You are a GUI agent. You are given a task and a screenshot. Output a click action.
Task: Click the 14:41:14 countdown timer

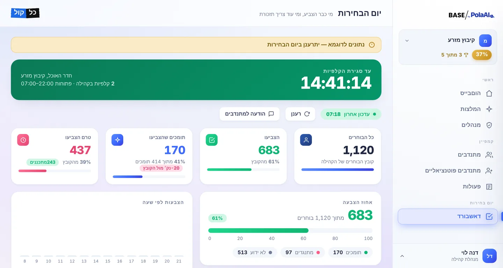(x=336, y=83)
